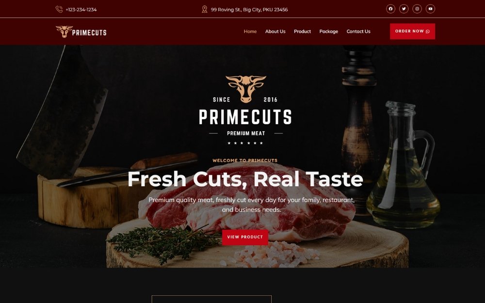Click the Order Now button
The height and width of the screenshot is (303, 485).
[x=412, y=31]
